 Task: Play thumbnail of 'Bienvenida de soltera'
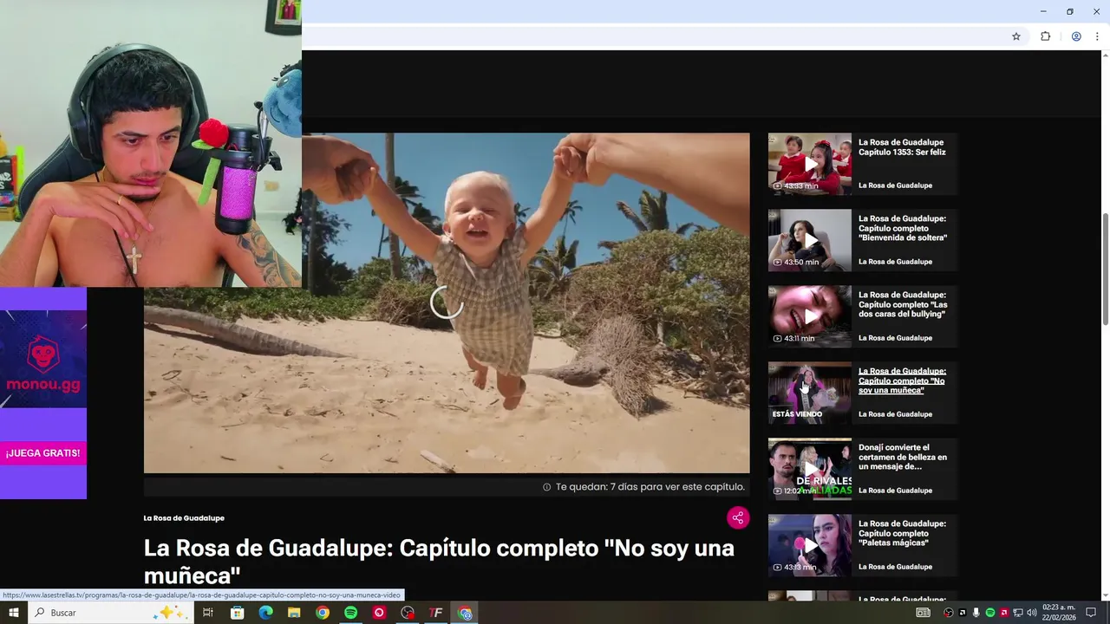[810, 240]
